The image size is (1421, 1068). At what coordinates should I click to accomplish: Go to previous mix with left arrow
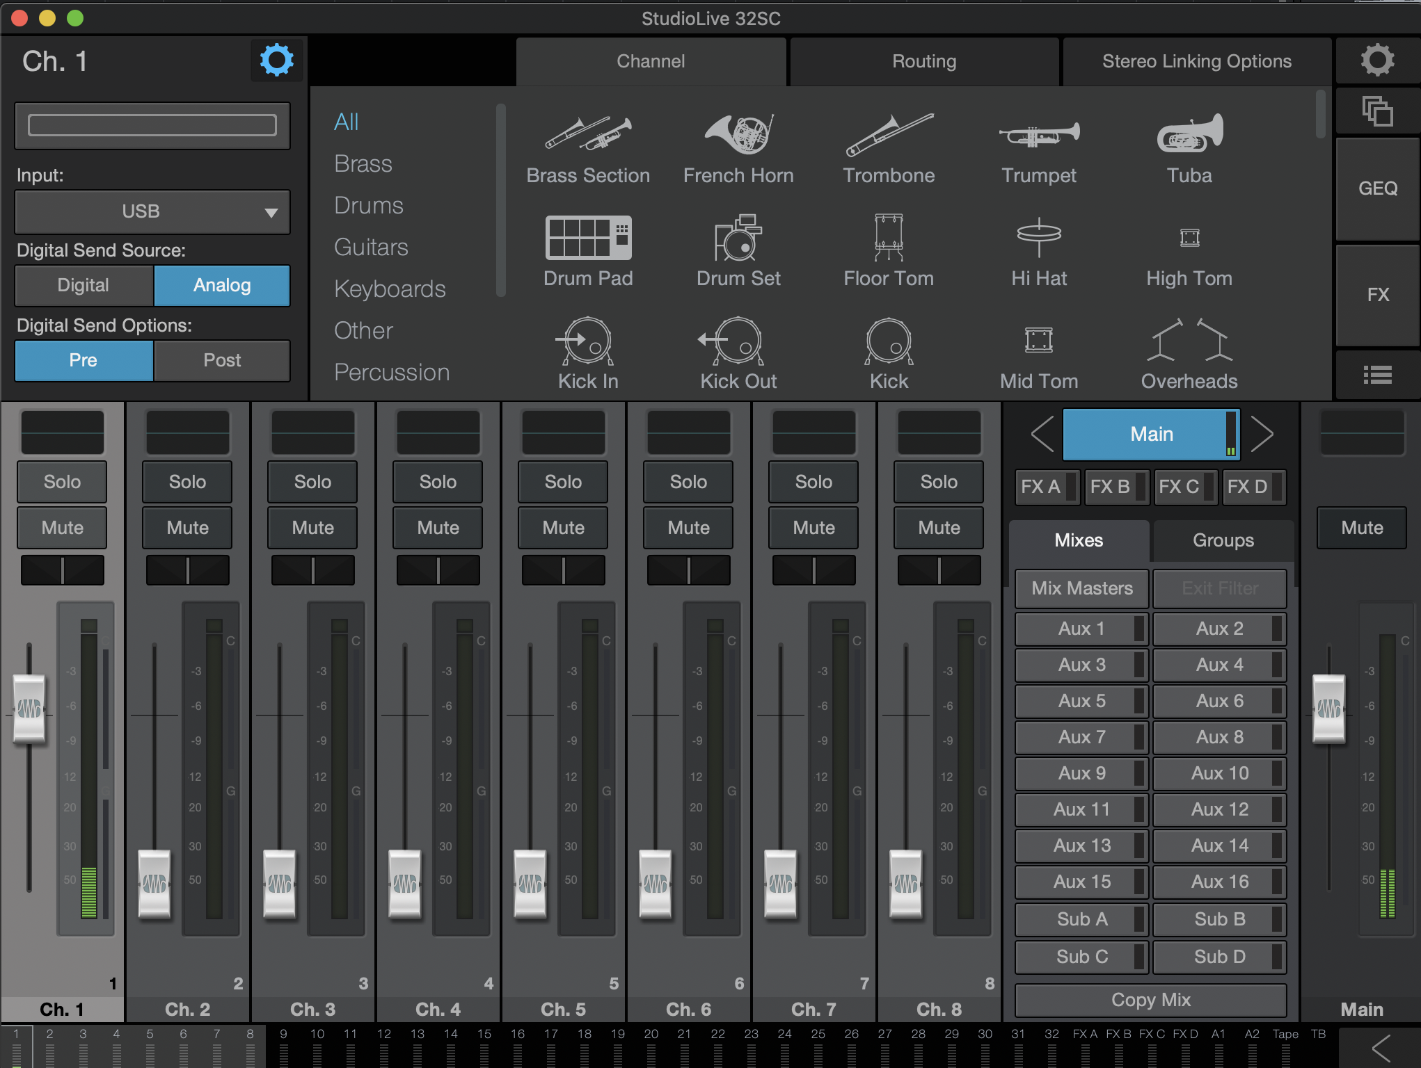pos(1042,434)
